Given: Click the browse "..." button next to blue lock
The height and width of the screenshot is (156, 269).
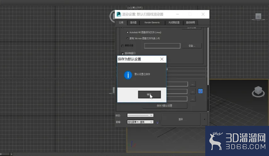Looking at the screenshot, I should coord(193,92).
